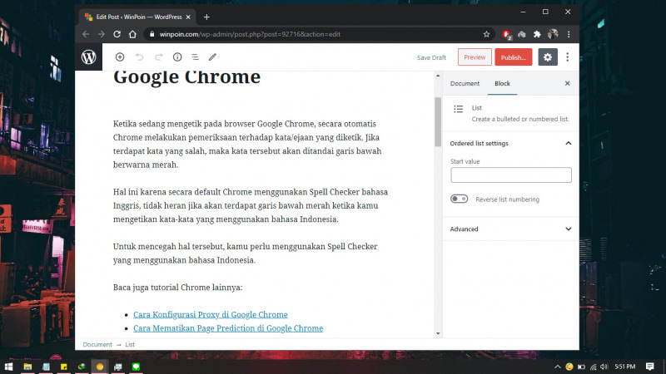
Task: Toggle Reverse list numbering switch
Action: [460, 199]
